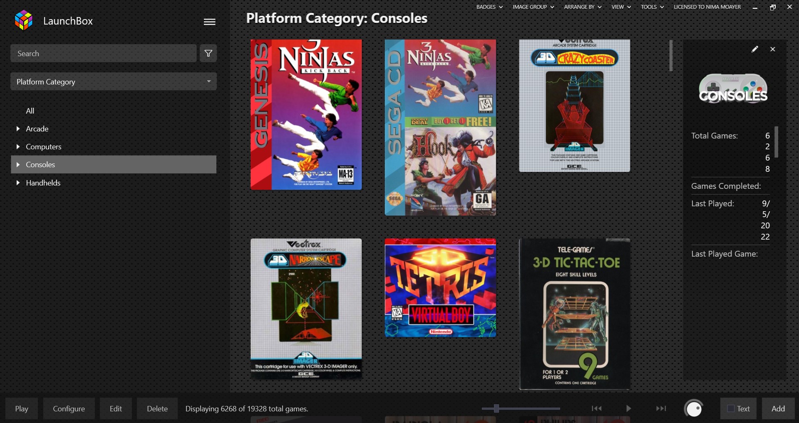Click the round volume knob icon

tap(694, 409)
